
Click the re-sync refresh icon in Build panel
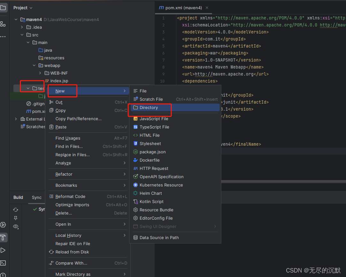[x=16, y=210]
